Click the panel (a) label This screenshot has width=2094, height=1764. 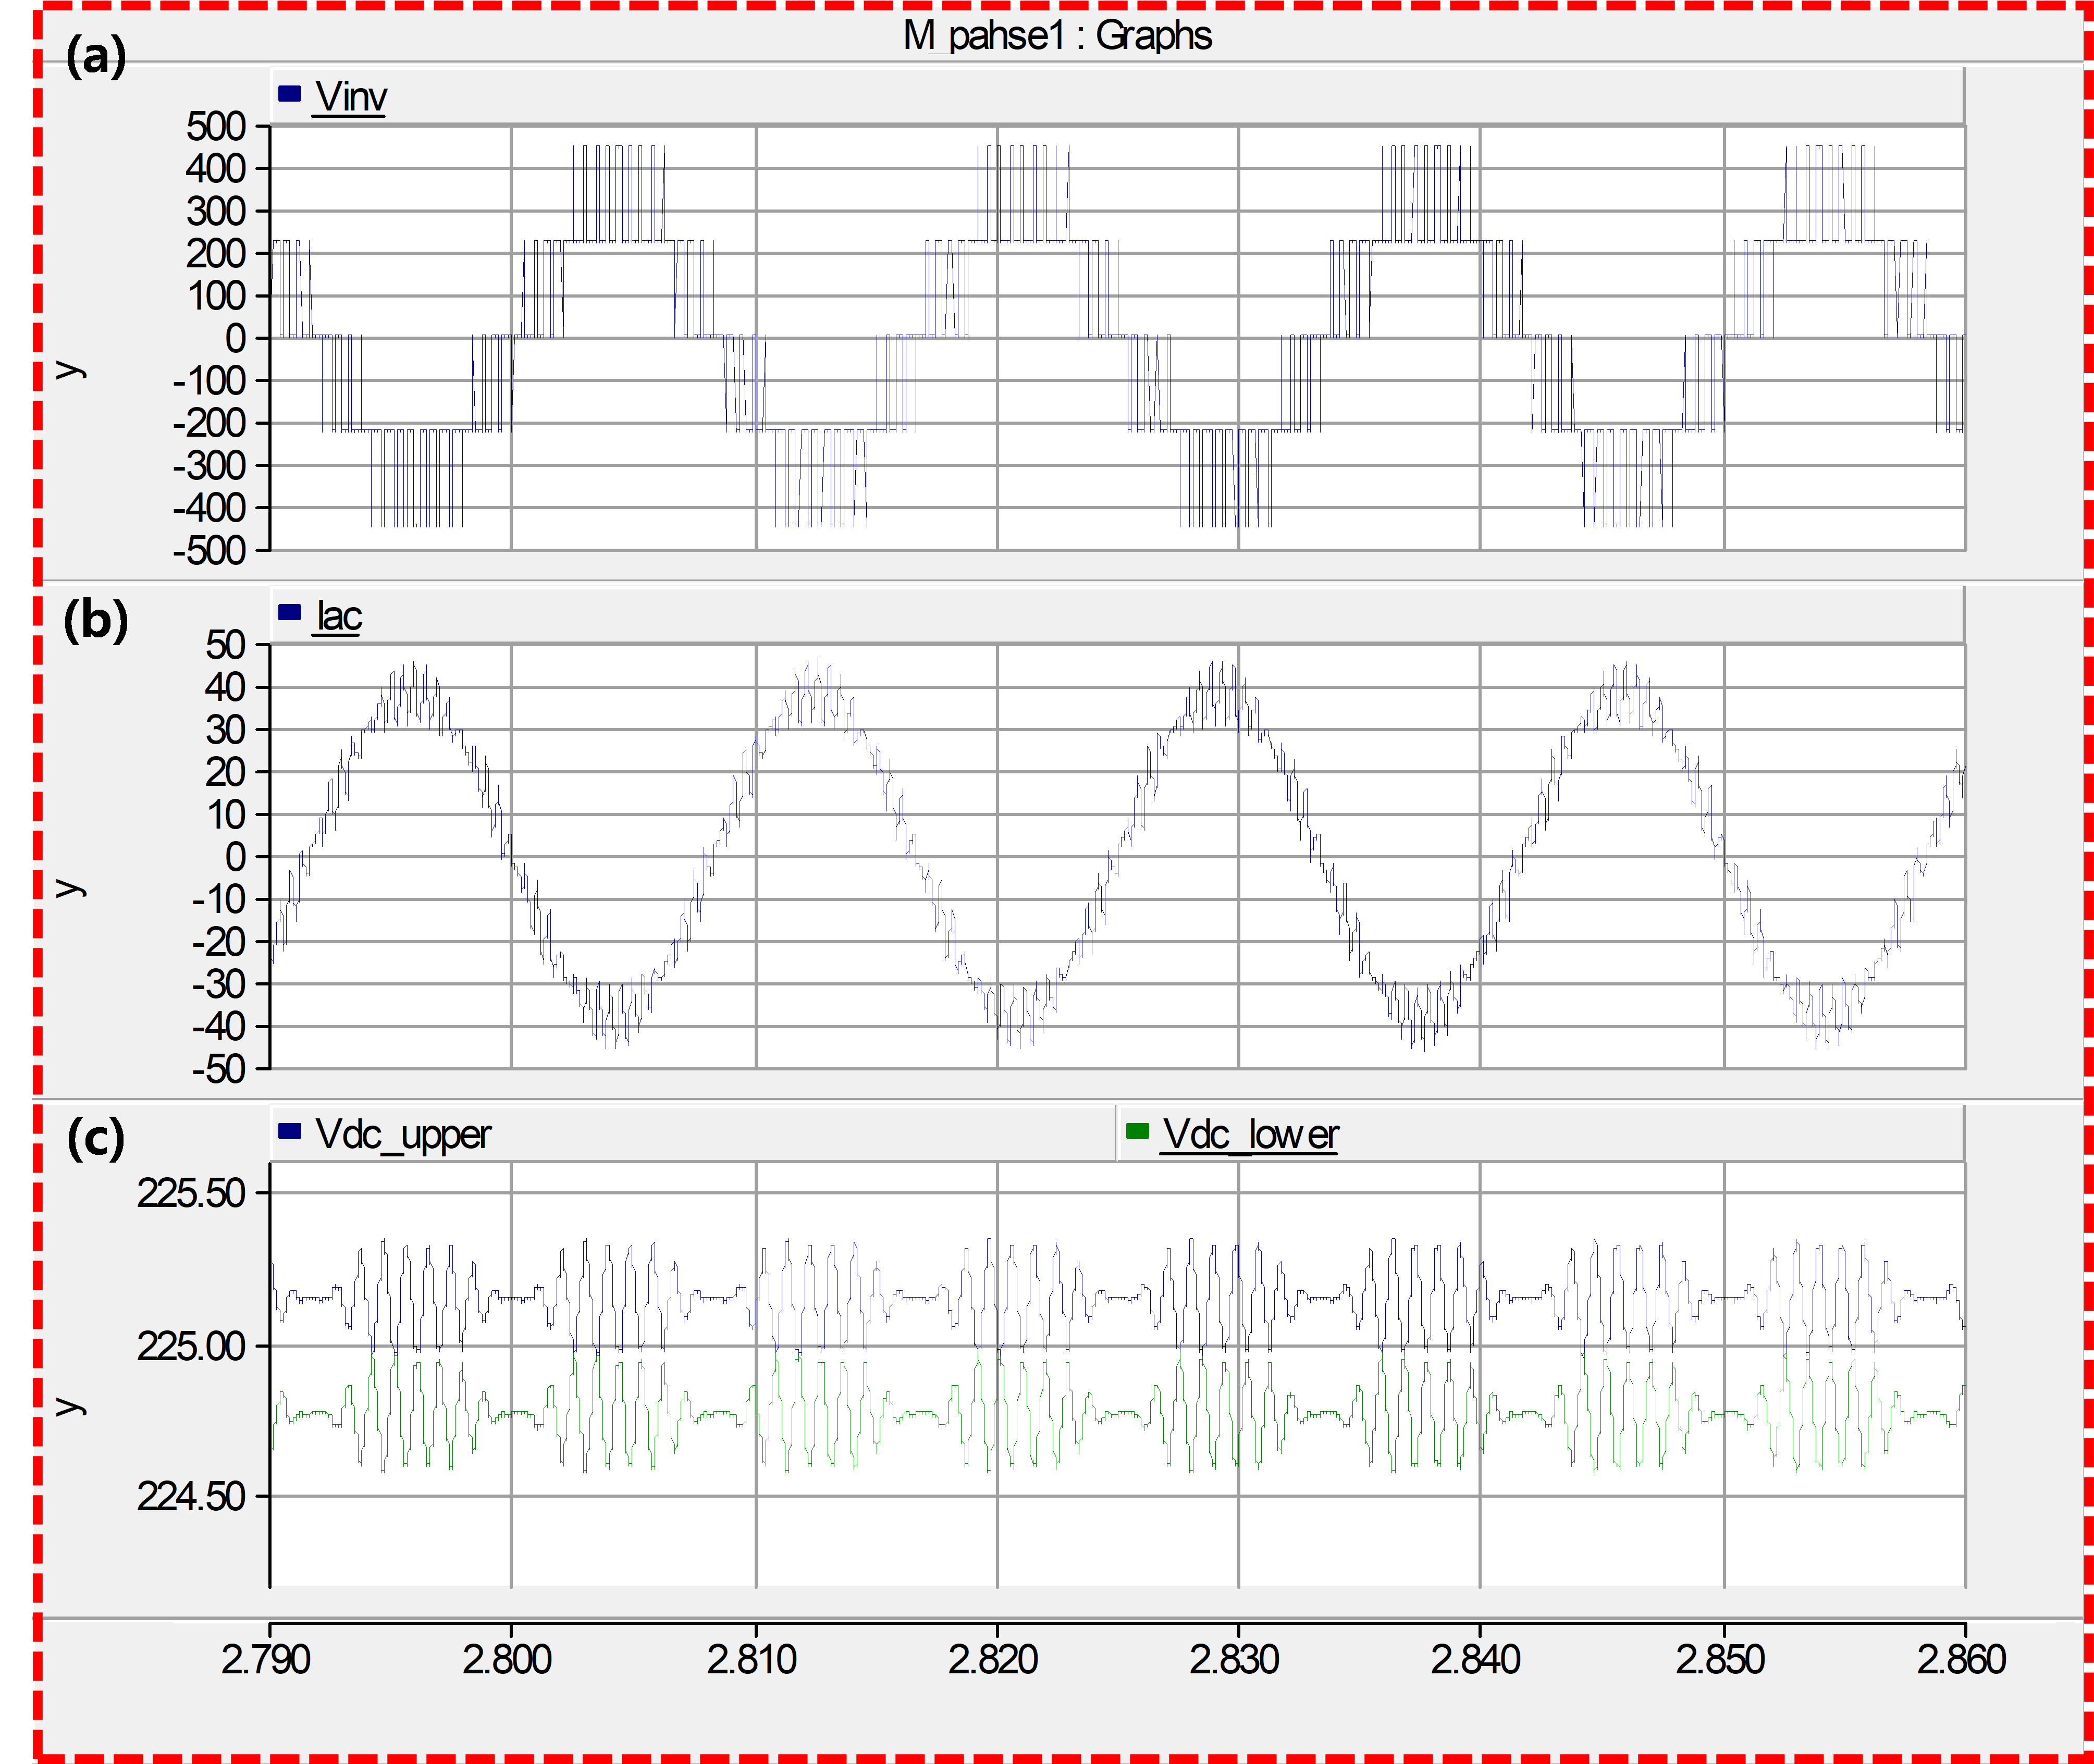pyautogui.click(x=96, y=56)
